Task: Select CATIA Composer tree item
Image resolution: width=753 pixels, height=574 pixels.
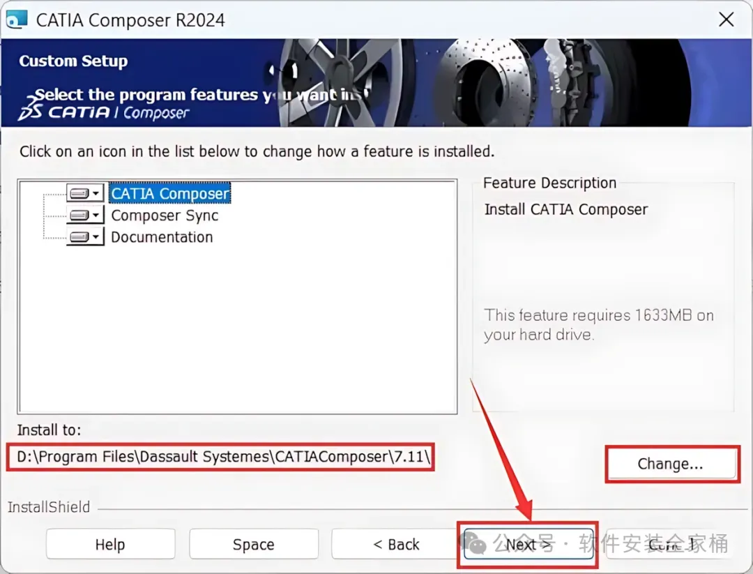Action: tap(170, 193)
